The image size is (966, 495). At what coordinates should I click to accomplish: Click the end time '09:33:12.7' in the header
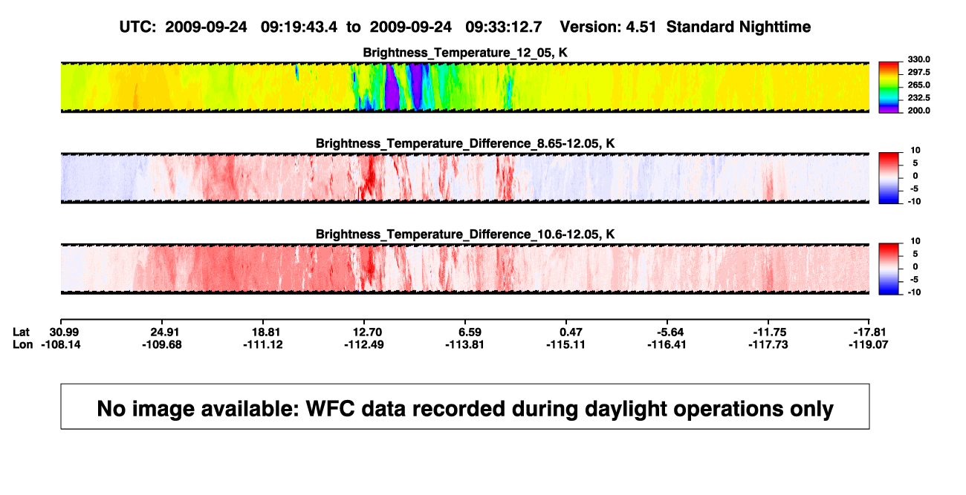click(503, 27)
